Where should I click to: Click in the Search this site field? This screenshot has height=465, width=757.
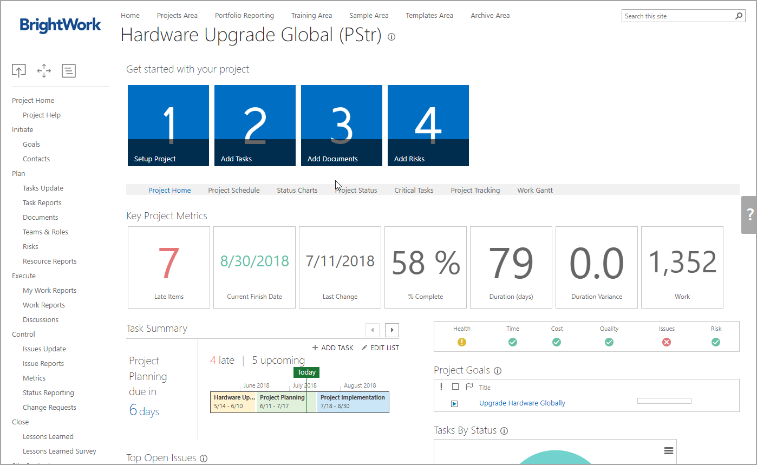[677, 16]
